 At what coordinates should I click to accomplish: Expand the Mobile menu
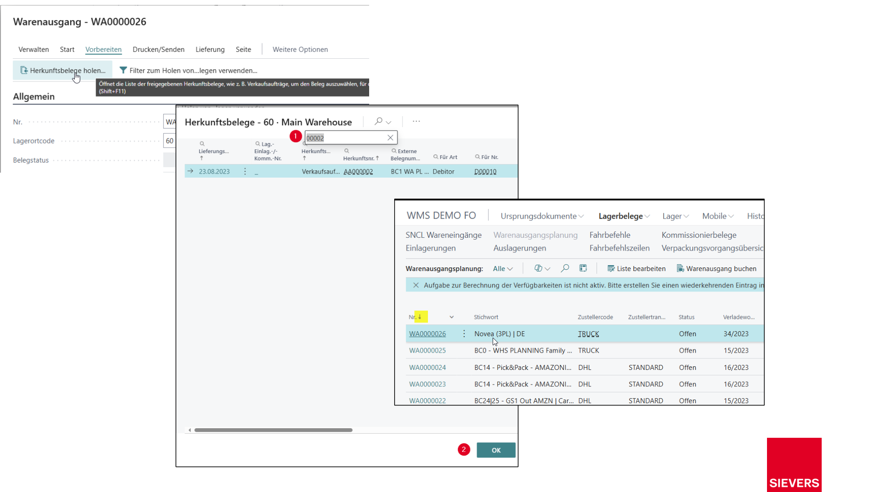click(718, 216)
